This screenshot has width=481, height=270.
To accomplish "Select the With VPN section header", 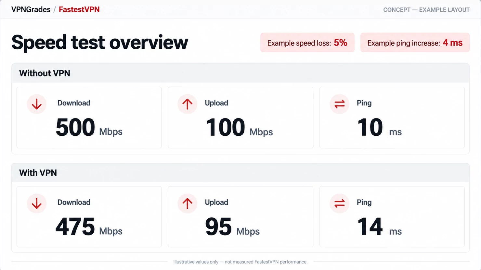I will click(x=240, y=173).
